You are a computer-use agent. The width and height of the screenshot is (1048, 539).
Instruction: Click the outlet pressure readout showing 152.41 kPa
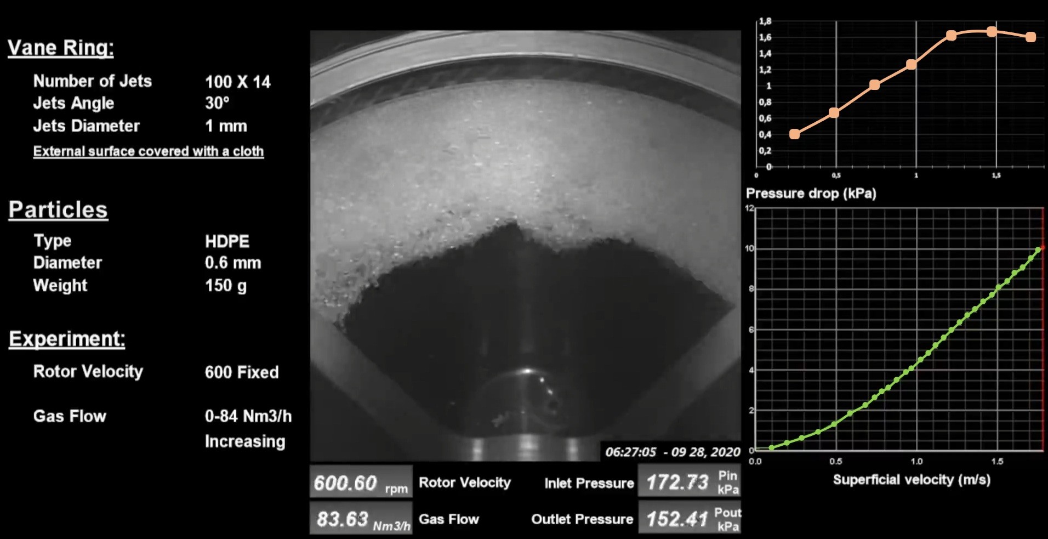tap(689, 518)
